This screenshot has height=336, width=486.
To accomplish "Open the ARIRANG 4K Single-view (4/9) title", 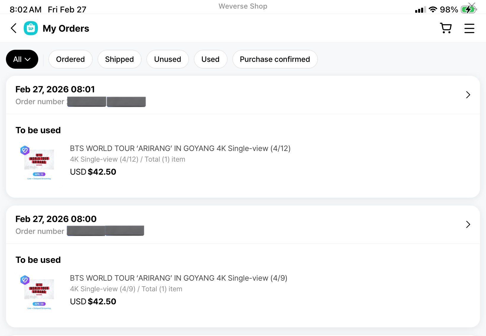I will coord(178,278).
